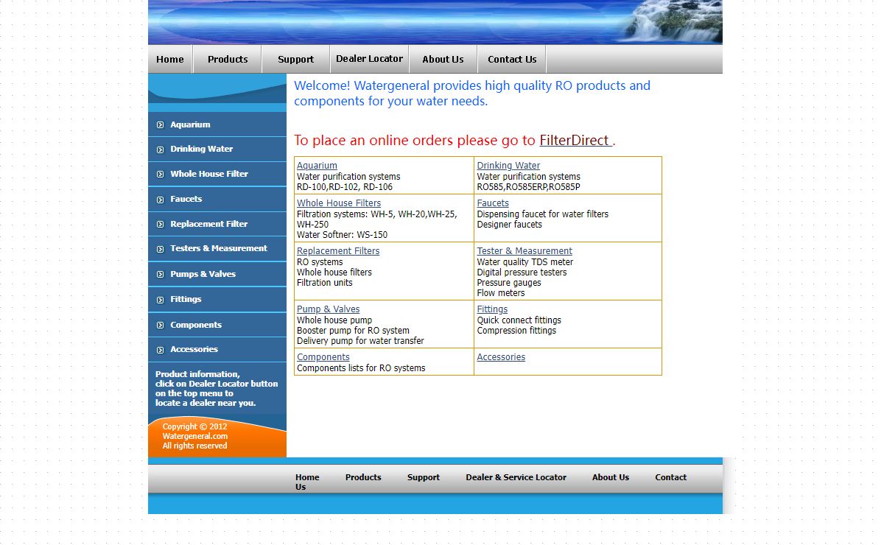Viewport: 884px width, 545px height.
Task: Open Support in top navigation bar
Action: click(x=296, y=59)
